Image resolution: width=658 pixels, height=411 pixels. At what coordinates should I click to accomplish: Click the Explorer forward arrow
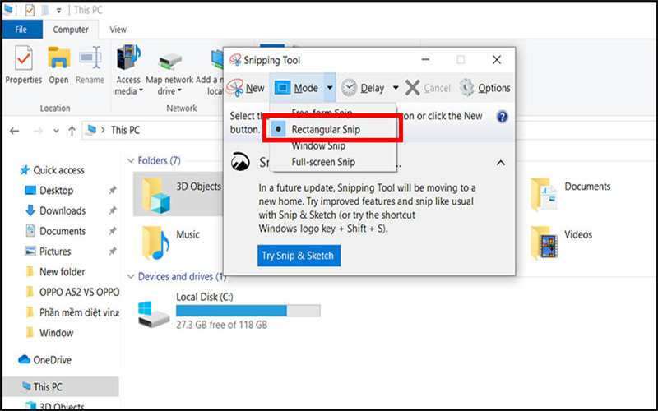[x=38, y=131]
